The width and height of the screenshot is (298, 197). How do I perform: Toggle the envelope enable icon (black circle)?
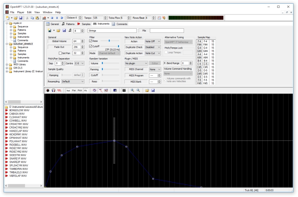(48, 90)
